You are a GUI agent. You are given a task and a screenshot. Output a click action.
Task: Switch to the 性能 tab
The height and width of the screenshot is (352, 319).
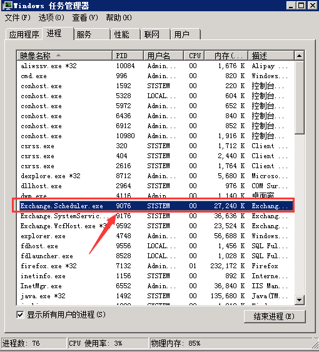coord(125,34)
